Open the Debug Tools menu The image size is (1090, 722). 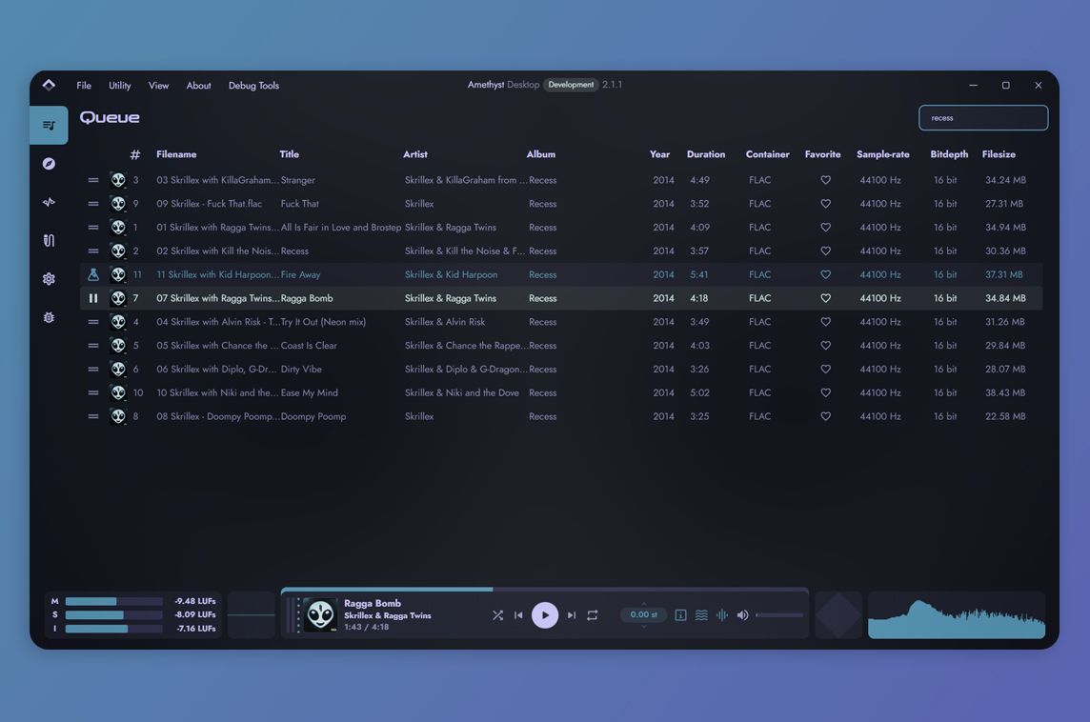point(253,86)
